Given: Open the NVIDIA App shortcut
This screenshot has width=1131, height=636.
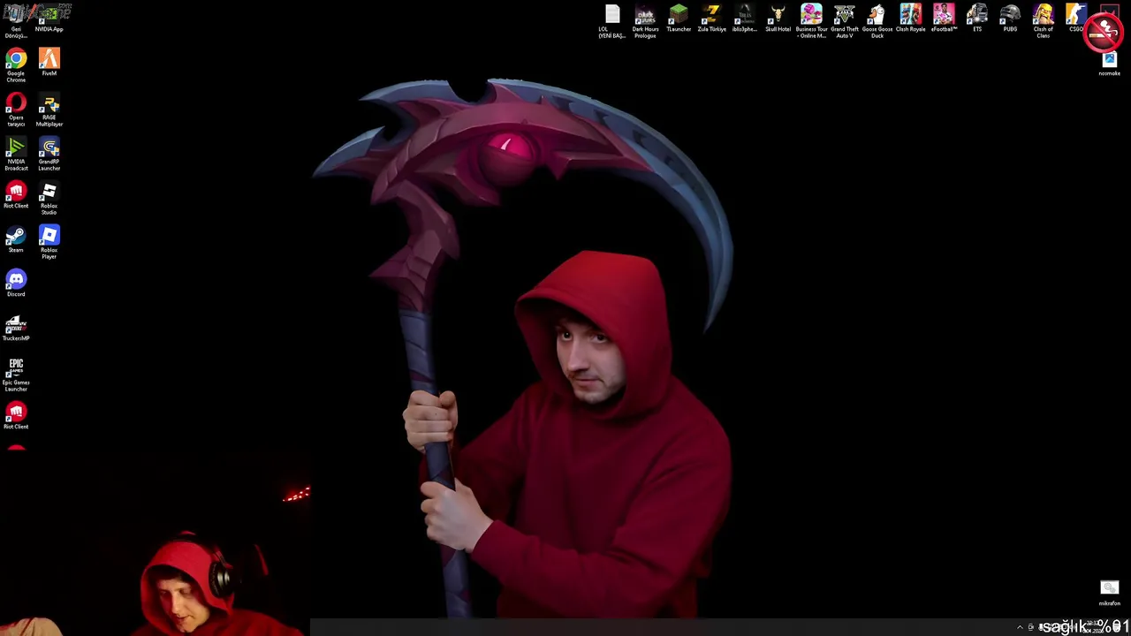Looking at the screenshot, I should click(49, 19).
